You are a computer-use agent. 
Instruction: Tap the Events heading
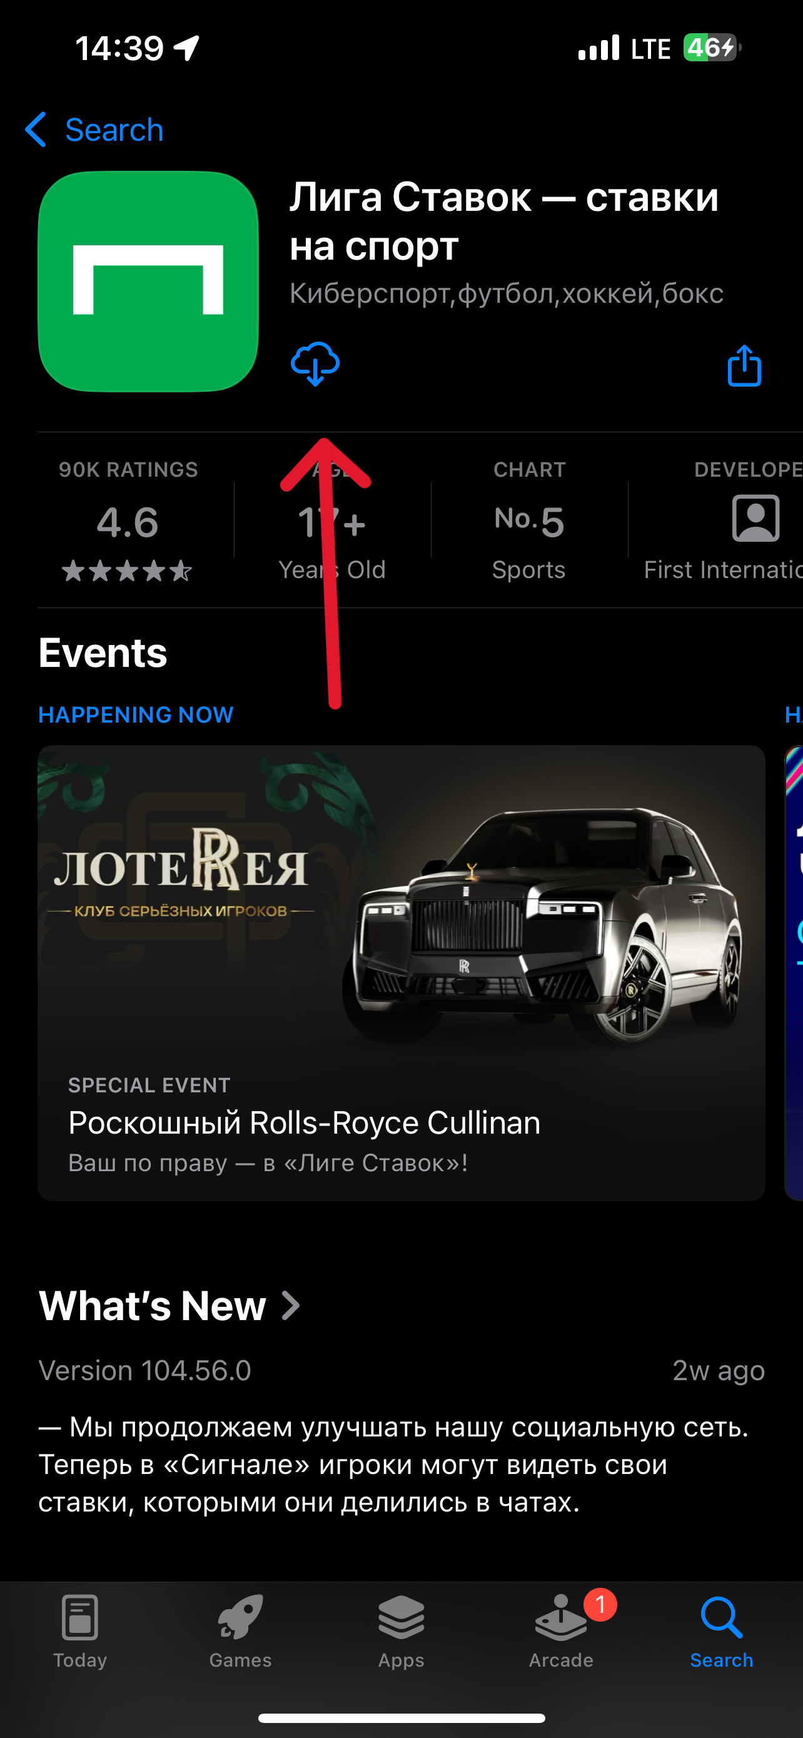point(103,653)
